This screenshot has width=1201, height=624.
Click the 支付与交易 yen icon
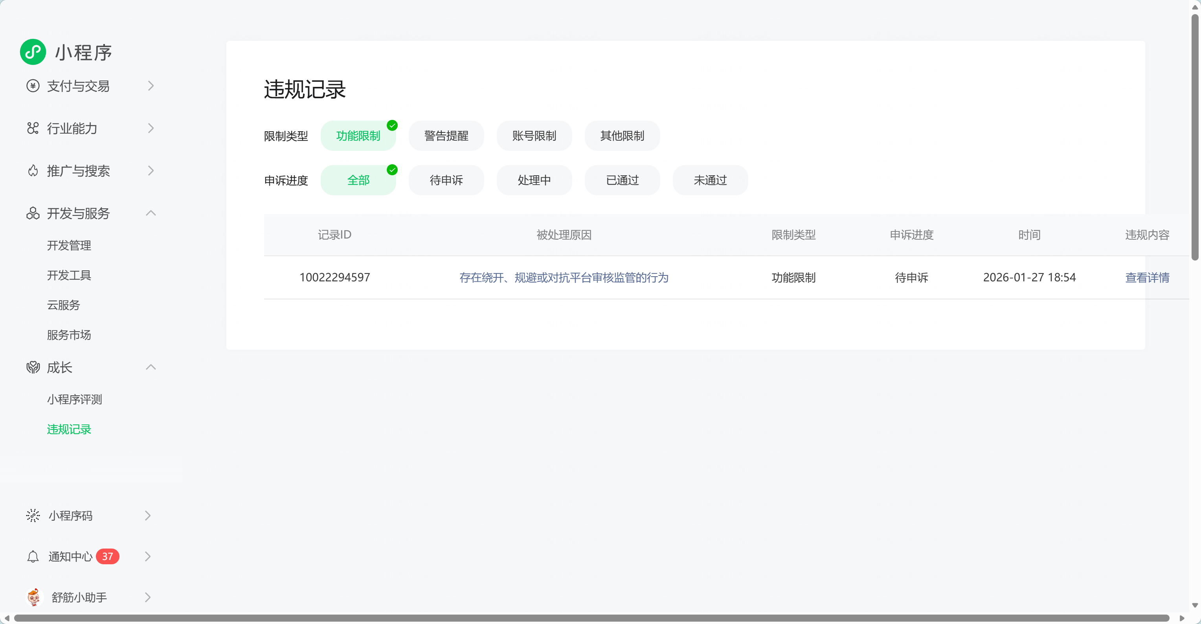(33, 86)
